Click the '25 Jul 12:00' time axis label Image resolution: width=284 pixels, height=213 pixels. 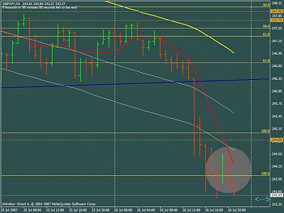click(55, 210)
